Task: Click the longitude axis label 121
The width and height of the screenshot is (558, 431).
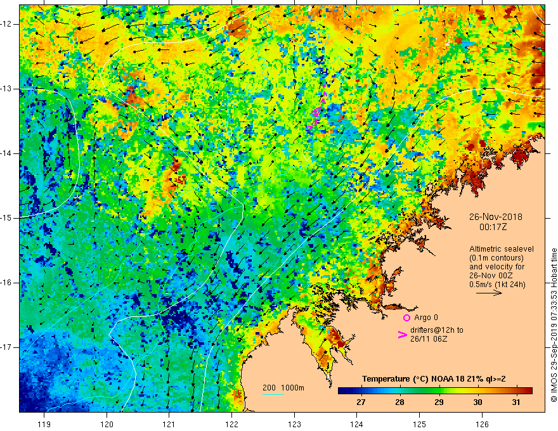Action: coord(169,424)
